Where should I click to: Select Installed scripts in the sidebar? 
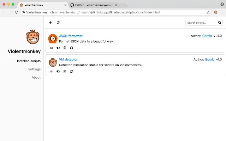click(29, 61)
